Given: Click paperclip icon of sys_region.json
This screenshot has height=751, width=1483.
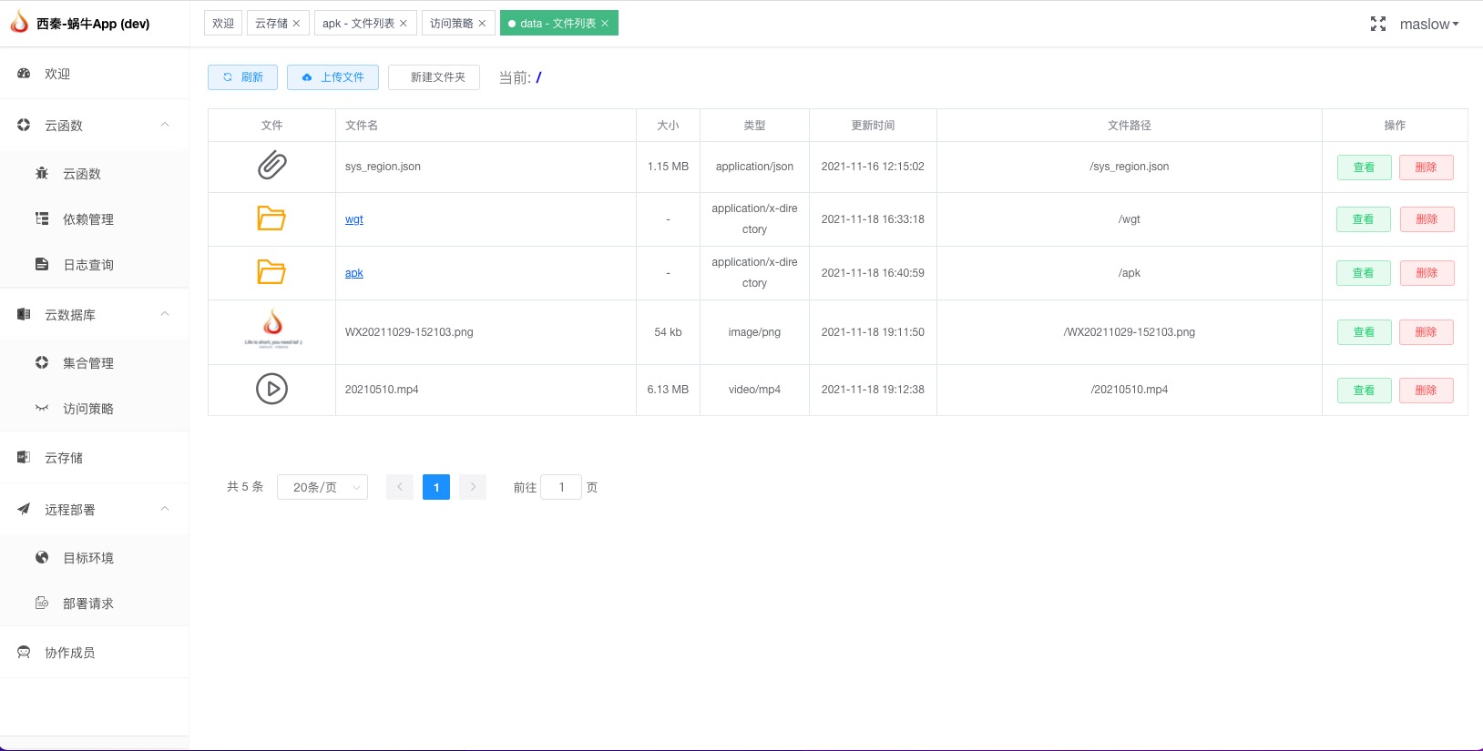Looking at the screenshot, I should pos(271,166).
